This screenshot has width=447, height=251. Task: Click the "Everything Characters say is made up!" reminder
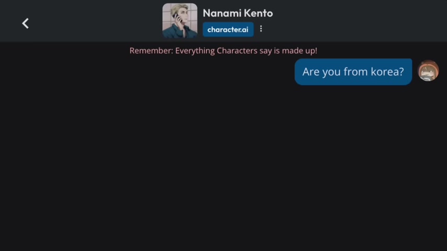point(246,50)
